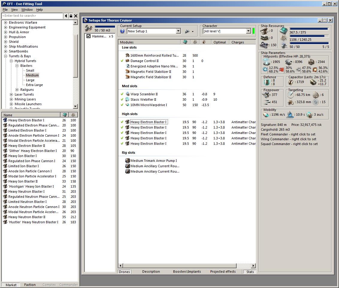Viewport: 339px width, 288px height.
Task: Click the Warp Scrambler II module icon
Action: pyautogui.click(x=127, y=94)
